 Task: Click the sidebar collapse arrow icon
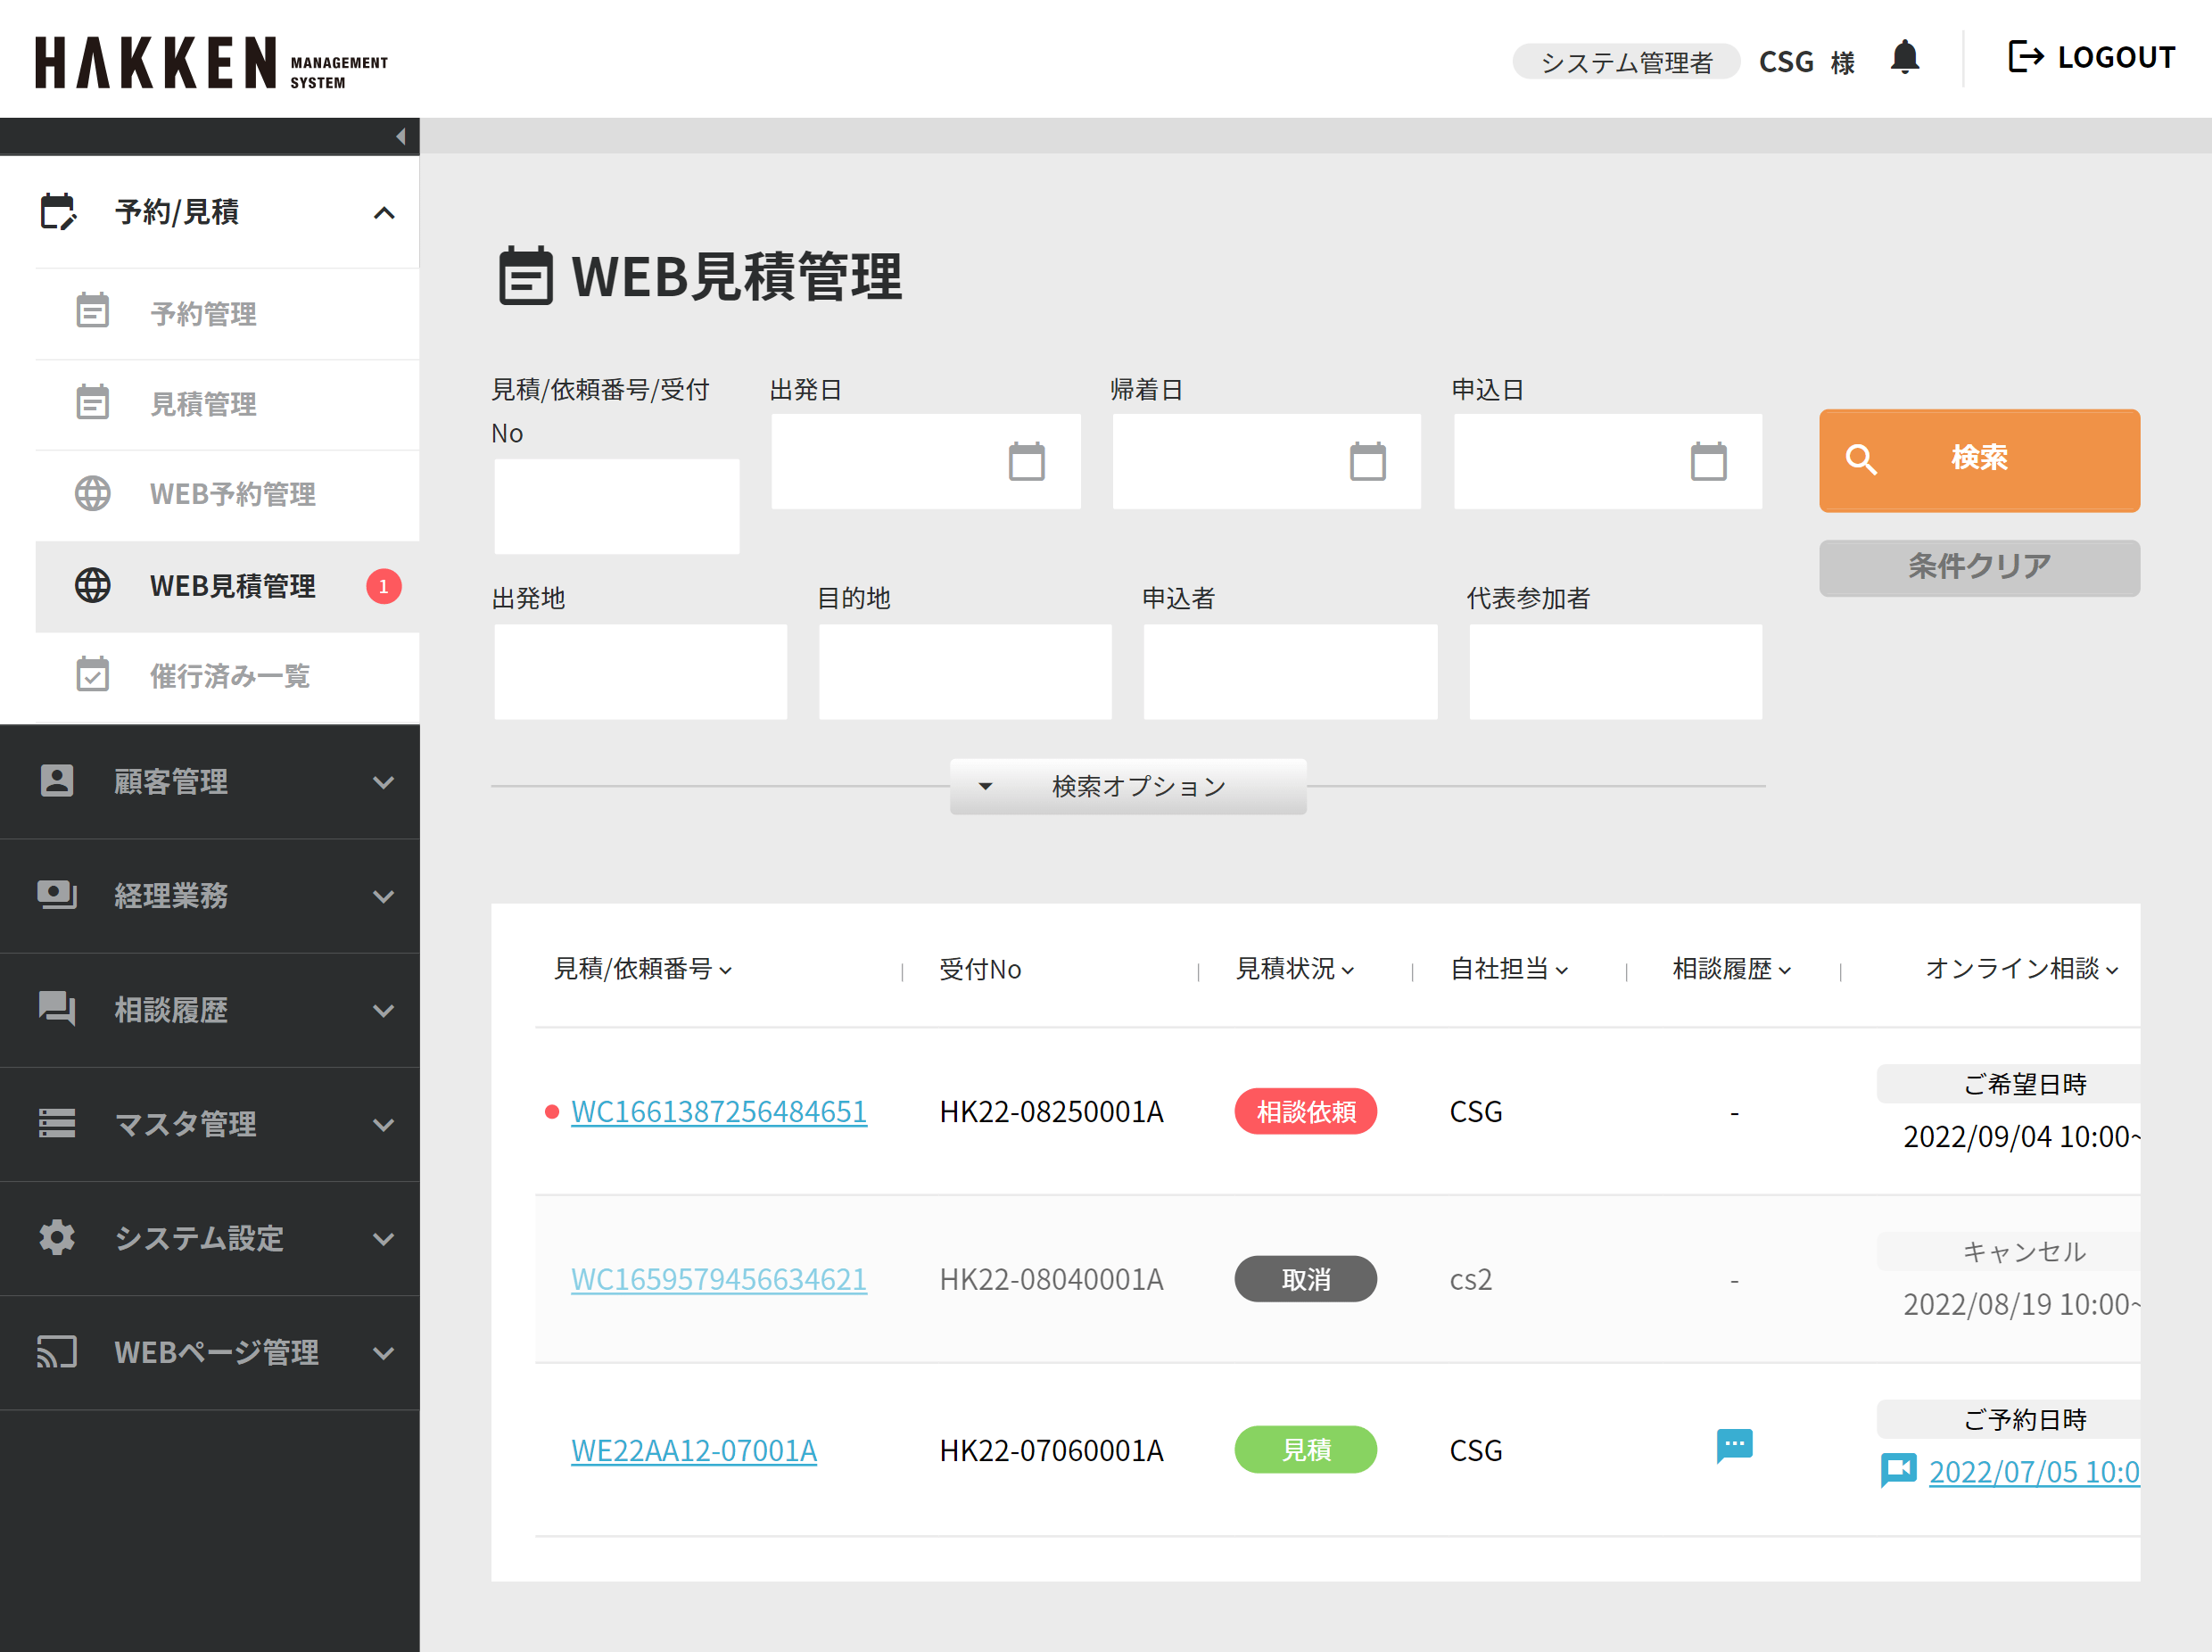pyautogui.click(x=400, y=137)
